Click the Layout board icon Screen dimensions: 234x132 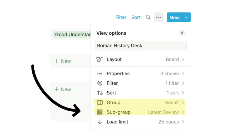tap(100, 59)
